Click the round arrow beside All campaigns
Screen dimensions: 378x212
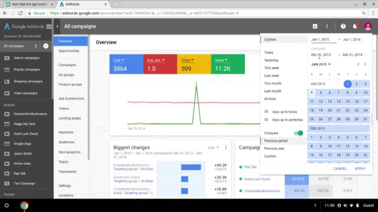coord(46,46)
